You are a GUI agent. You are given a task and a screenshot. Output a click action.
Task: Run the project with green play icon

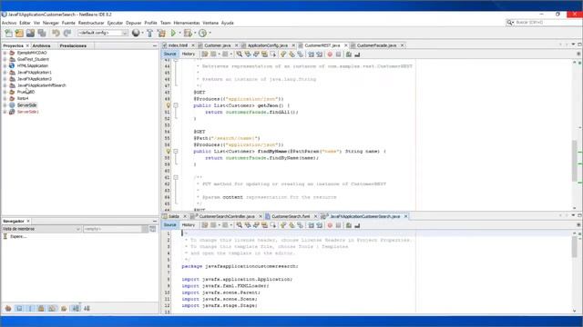coord(173,33)
